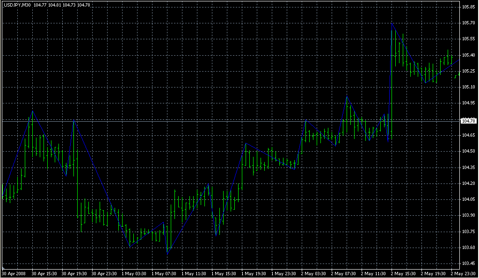Click the closing price 104.78 in chart header
The width and height of the screenshot is (479, 278).
point(84,5)
